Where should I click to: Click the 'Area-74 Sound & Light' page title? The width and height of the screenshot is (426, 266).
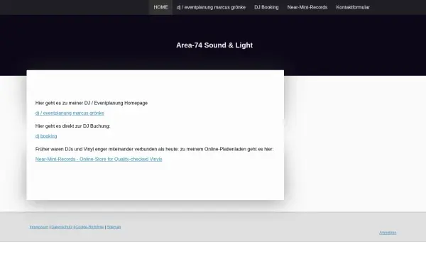point(214,45)
